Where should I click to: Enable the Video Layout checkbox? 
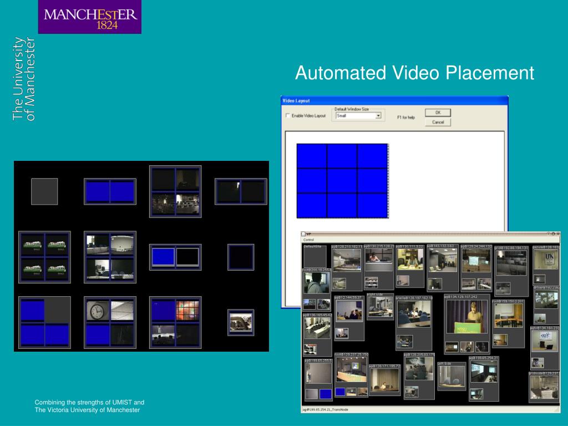coord(288,116)
